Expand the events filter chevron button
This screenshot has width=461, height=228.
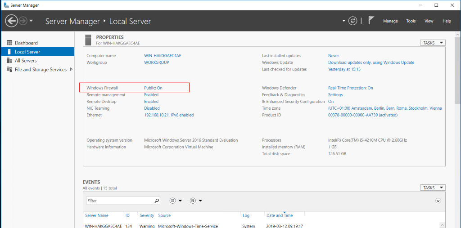click(x=438, y=201)
